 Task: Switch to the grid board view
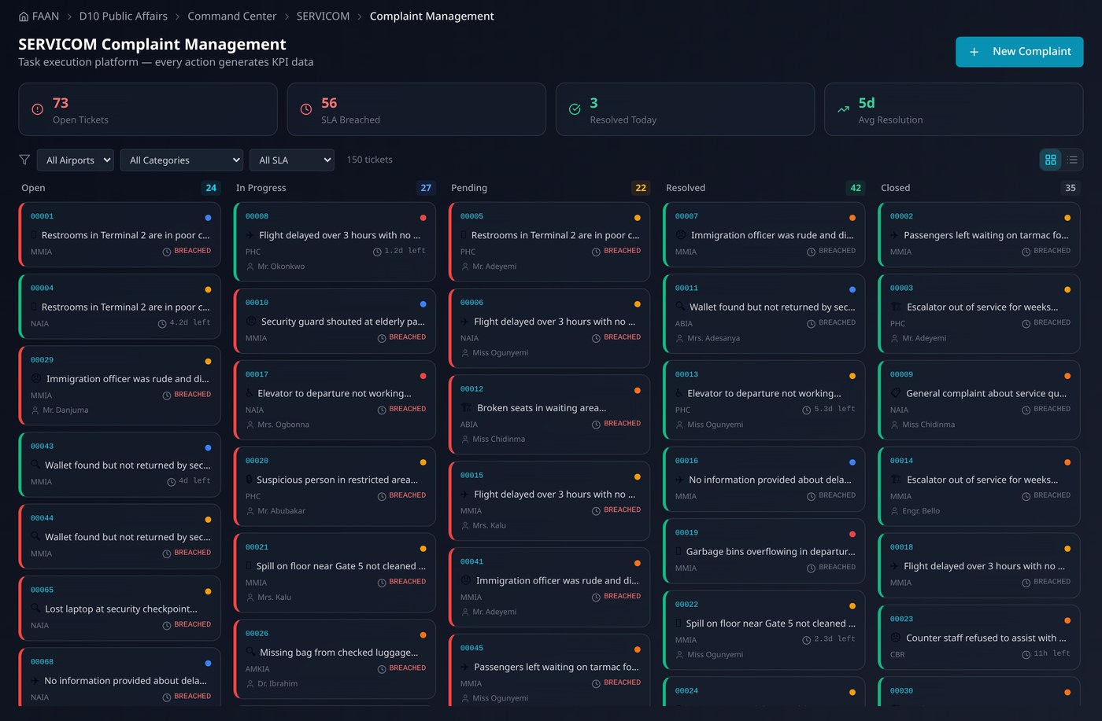1051,160
